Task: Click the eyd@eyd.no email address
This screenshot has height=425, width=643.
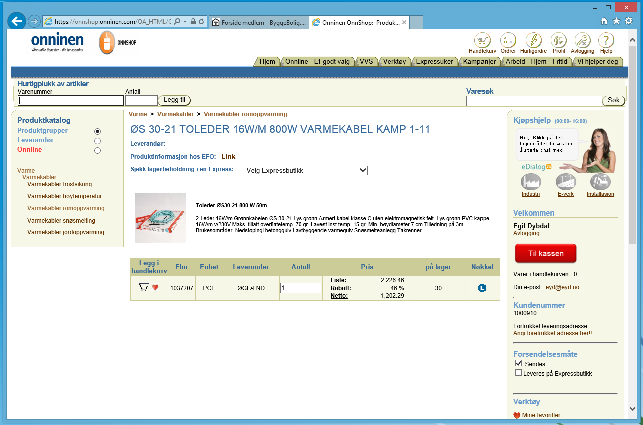Action: click(x=563, y=288)
